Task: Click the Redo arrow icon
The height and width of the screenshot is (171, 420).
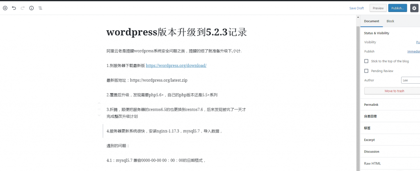Action: pyautogui.click(x=23, y=8)
